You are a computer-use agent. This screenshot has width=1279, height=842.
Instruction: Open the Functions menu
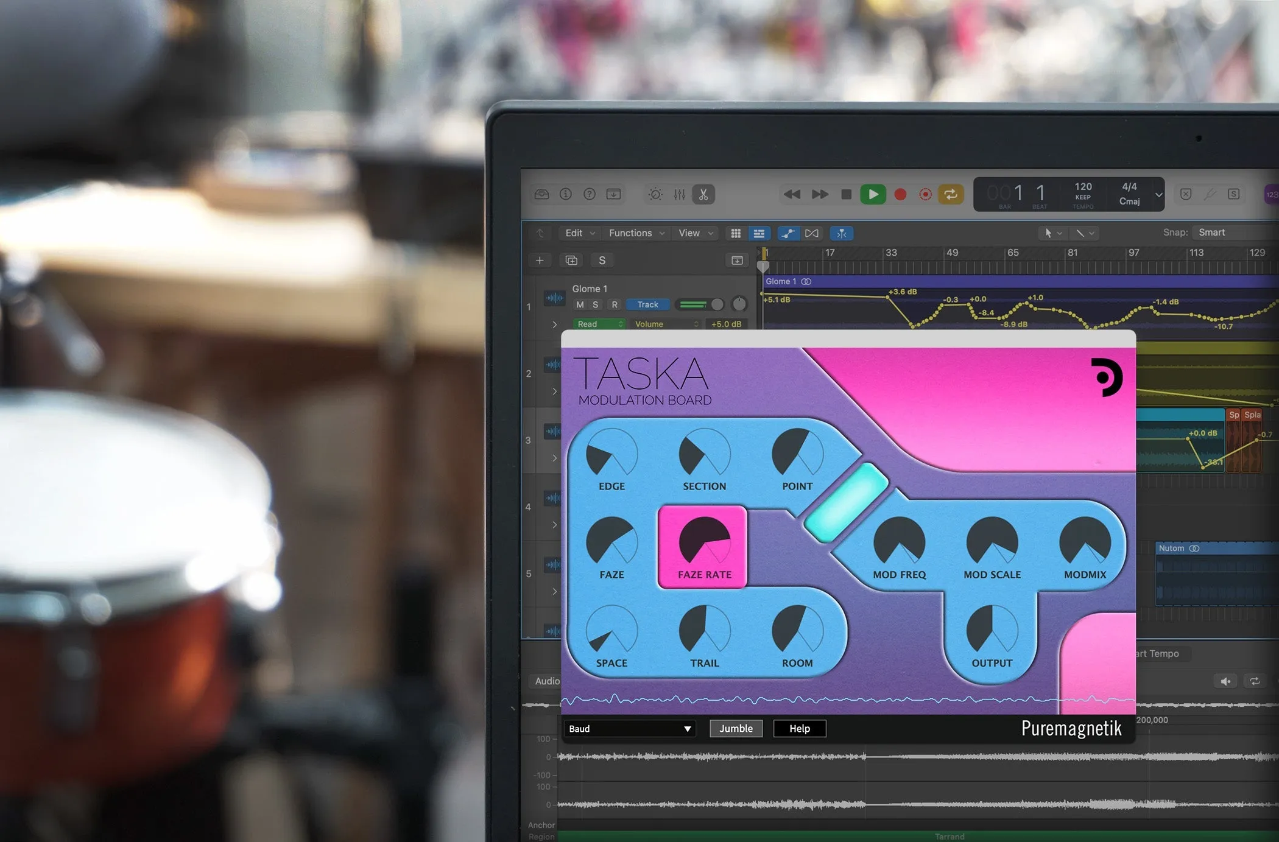tap(636, 233)
